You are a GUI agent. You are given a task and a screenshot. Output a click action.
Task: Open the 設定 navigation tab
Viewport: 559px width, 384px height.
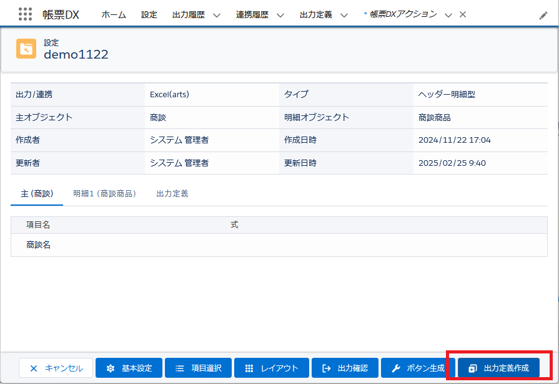(149, 14)
